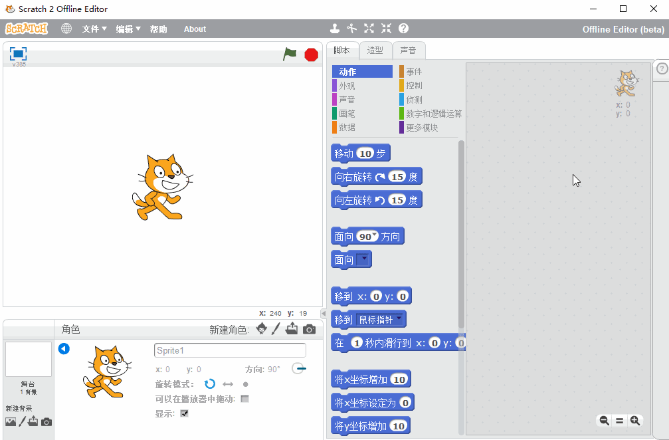
Task: Toggle full screen stage mode icon
Action: [18, 54]
